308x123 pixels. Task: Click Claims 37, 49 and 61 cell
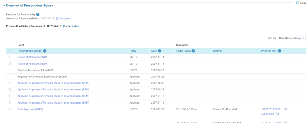[x=225, y=109]
